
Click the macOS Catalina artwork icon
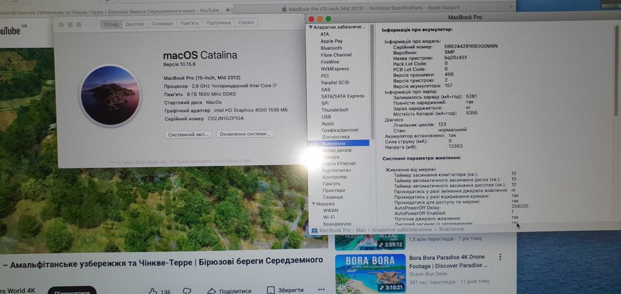(111, 96)
